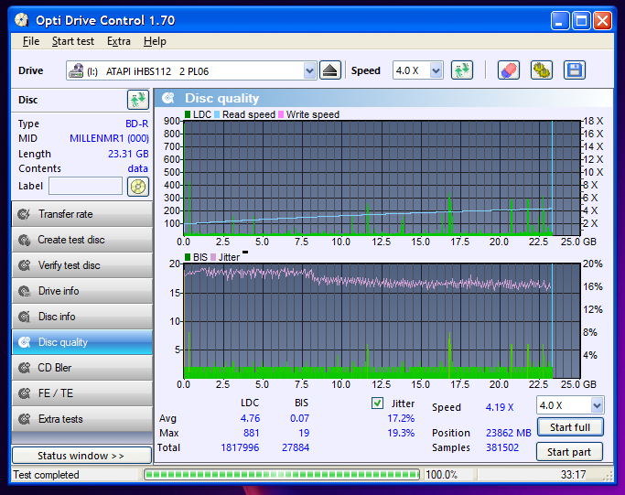
Task: Click the Length value 23.31 GB
Action: coord(128,154)
